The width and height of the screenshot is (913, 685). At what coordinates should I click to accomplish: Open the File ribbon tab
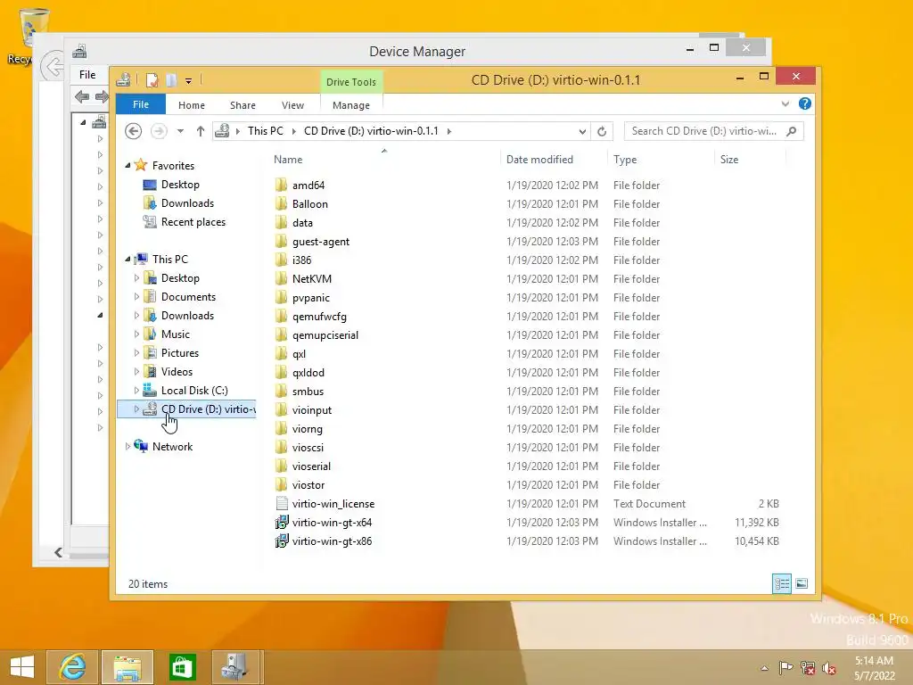[x=141, y=104]
